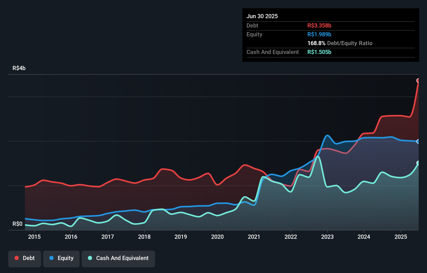Select the 2021 label on the x-axis
Viewport: 427px width, 273px height.
(x=254, y=237)
